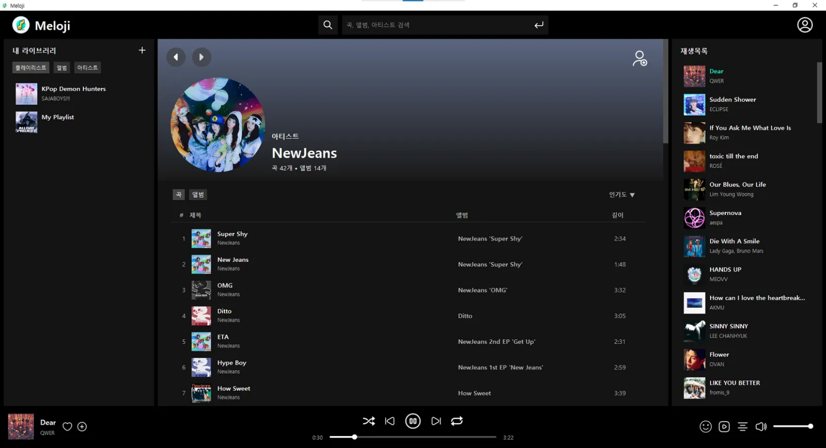Screen dimensions: 826x448
Task: Open album NewJeans 2nd EP 'Get Up' link
Action: pyautogui.click(x=496, y=342)
